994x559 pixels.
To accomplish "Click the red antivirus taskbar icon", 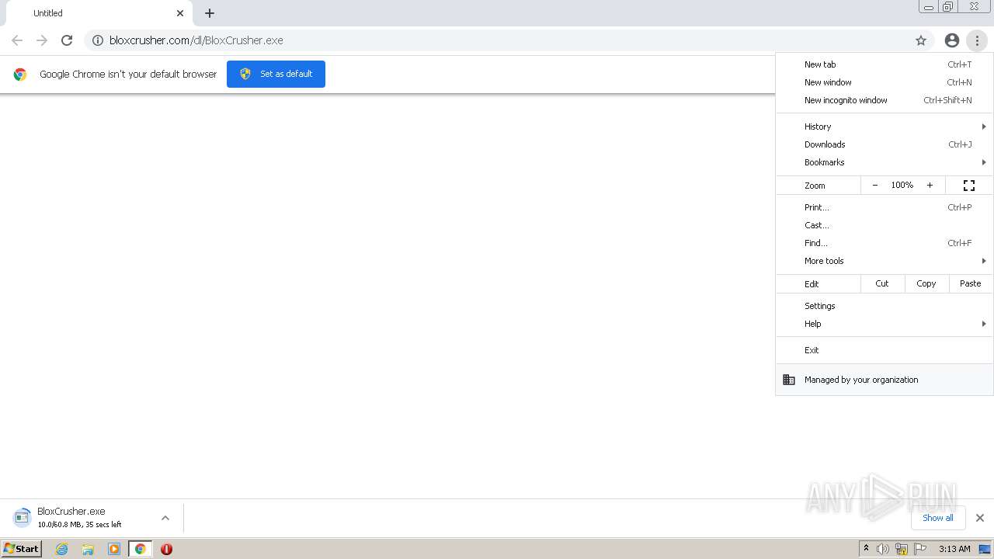I will click(x=166, y=549).
